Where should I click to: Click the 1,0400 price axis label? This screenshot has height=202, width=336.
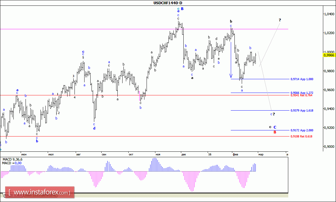coord(329,14)
